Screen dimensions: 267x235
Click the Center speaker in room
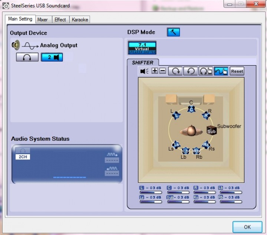(191, 109)
